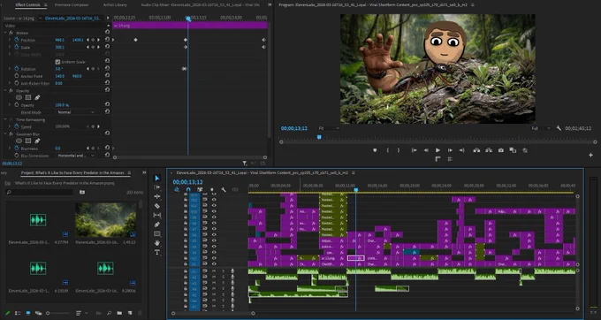Toggle snap in timeline magnet icon
601x320 pixels.
188,190
